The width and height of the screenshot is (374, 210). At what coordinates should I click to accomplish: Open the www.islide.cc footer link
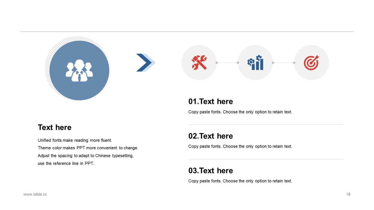click(35, 194)
